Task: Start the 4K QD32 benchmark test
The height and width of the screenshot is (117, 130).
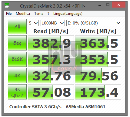Action: pyautogui.click(x=17, y=92)
